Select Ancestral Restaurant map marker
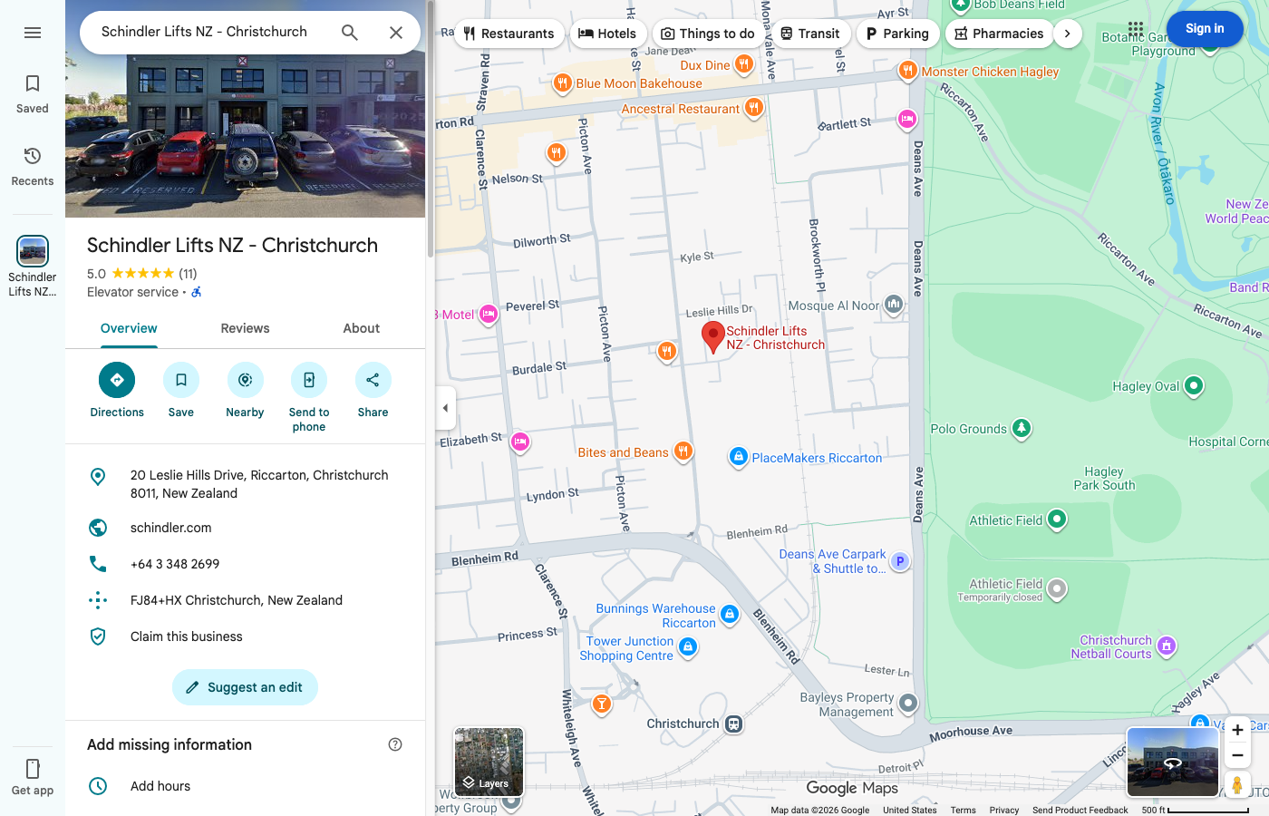Screen dimensions: 1269x816 pos(753,108)
